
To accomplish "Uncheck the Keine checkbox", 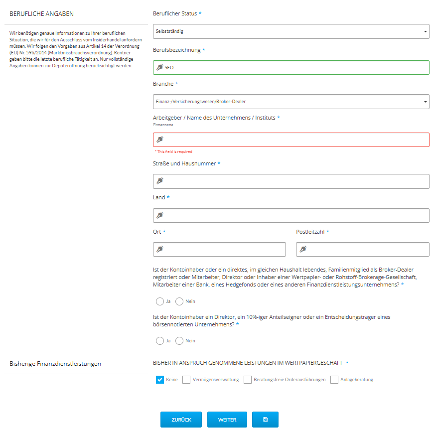I will pyautogui.click(x=160, y=380).
